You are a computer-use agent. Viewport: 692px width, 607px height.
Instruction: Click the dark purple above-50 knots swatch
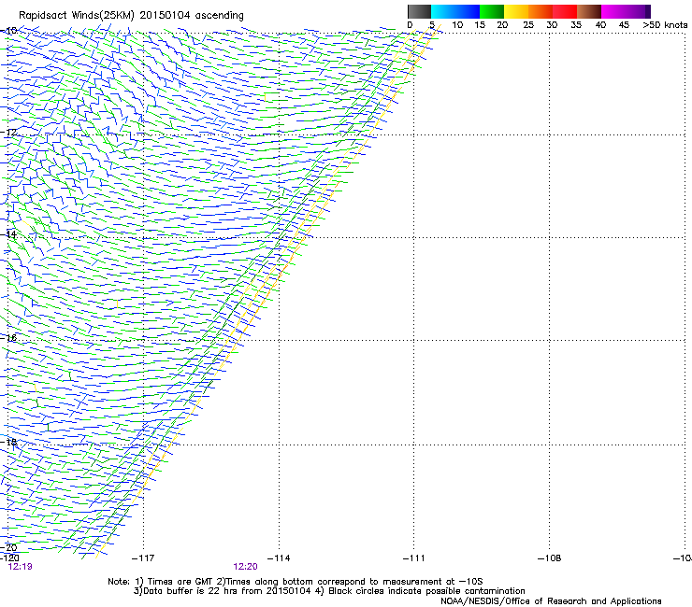coord(648,11)
